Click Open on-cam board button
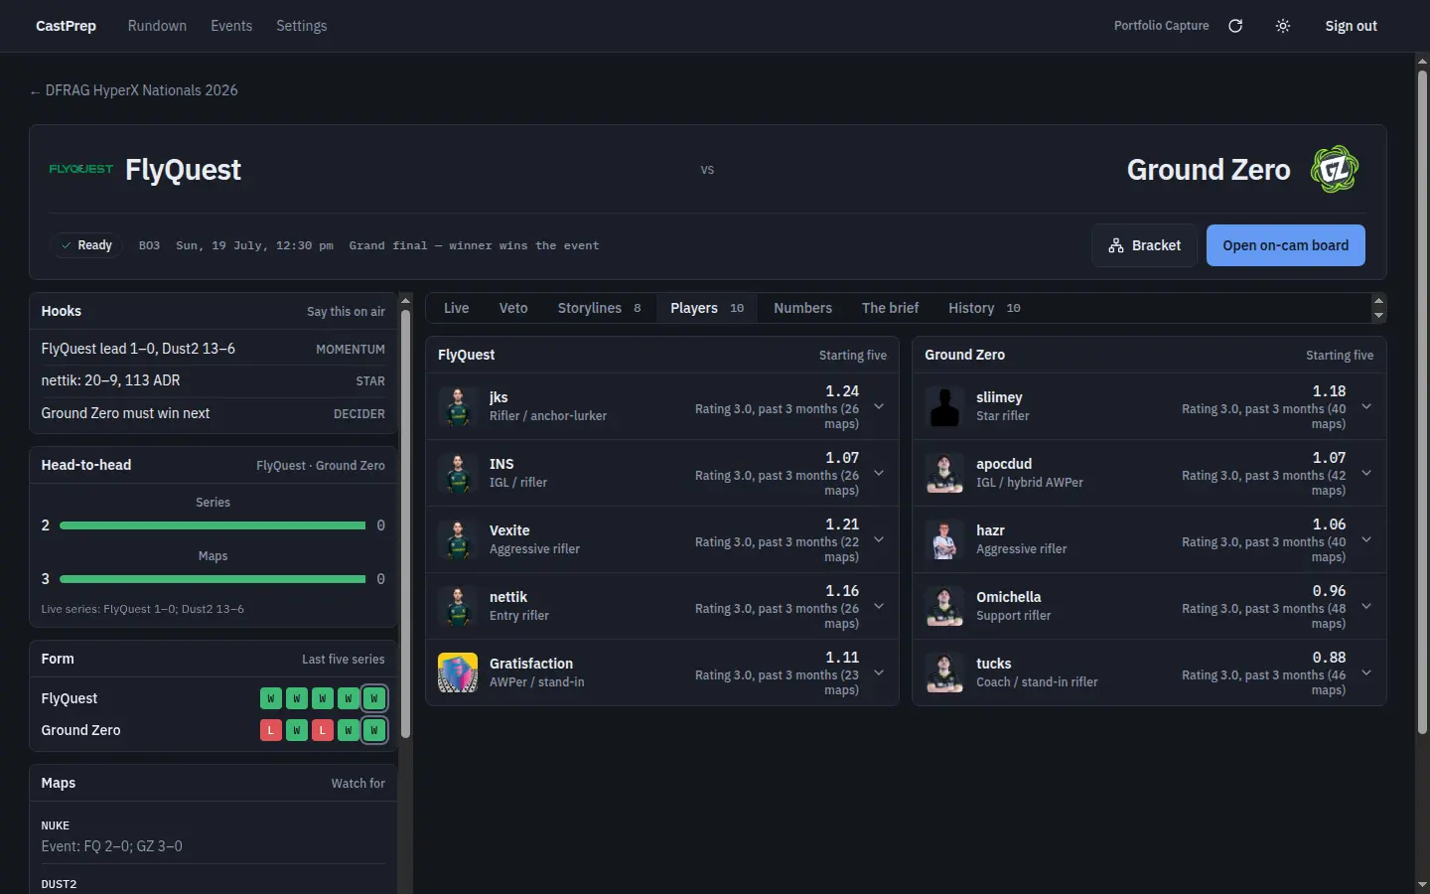Viewport: 1430px width, 894px height. [1285, 245]
